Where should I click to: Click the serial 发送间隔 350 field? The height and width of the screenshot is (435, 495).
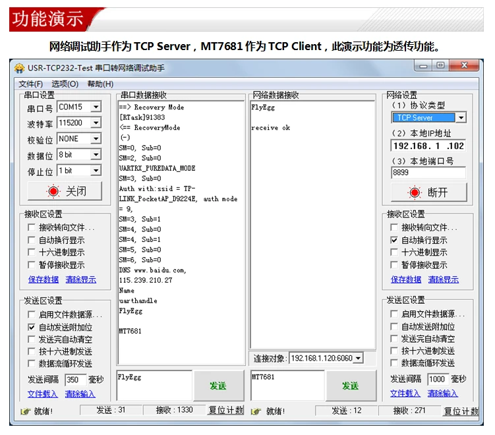click(x=75, y=380)
